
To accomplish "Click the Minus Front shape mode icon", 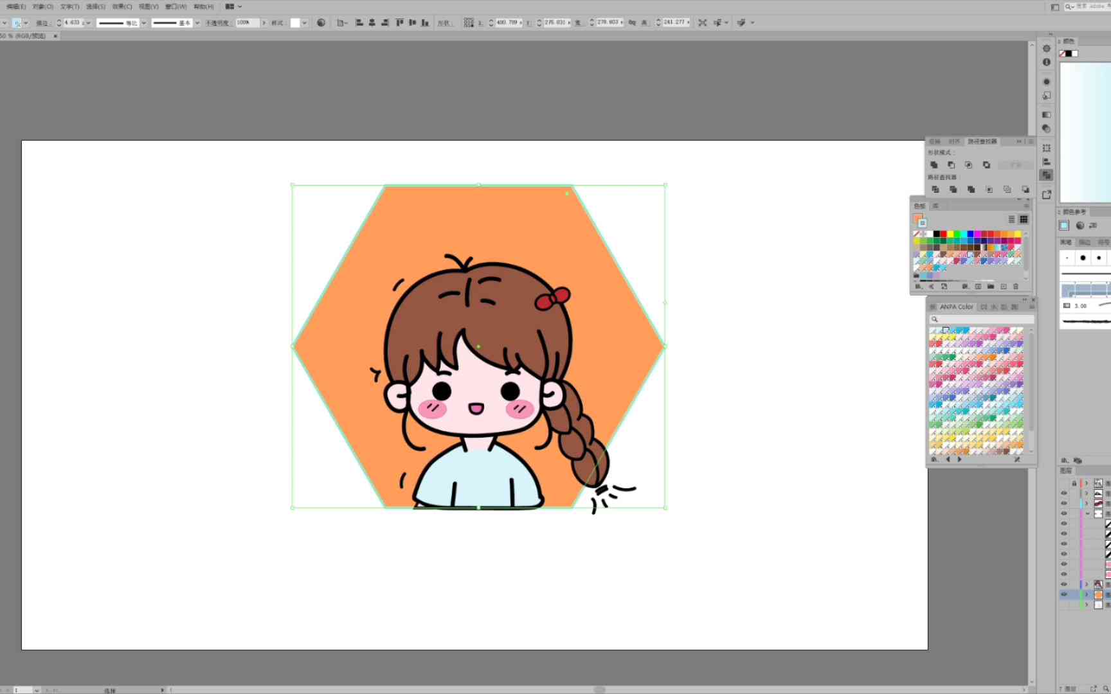I will (x=952, y=165).
